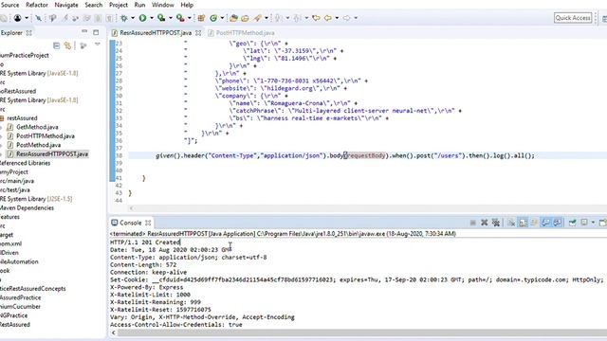Screen dimensions: 607x341
Task: Open the Search menu
Action: pos(94,5)
